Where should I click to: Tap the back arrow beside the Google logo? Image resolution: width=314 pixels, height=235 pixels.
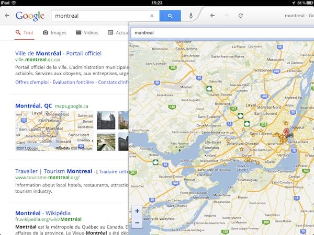click(x=7, y=15)
